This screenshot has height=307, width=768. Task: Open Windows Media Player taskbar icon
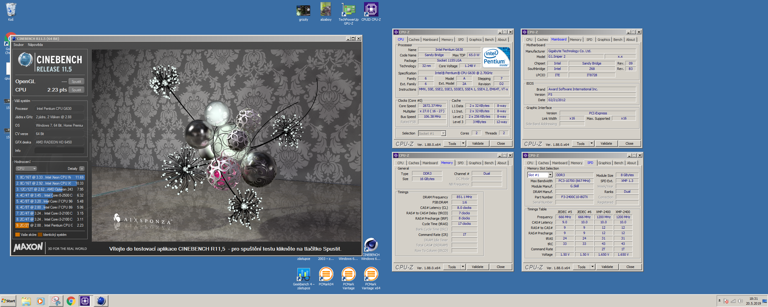pyautogui.click(x=41, y=301)
